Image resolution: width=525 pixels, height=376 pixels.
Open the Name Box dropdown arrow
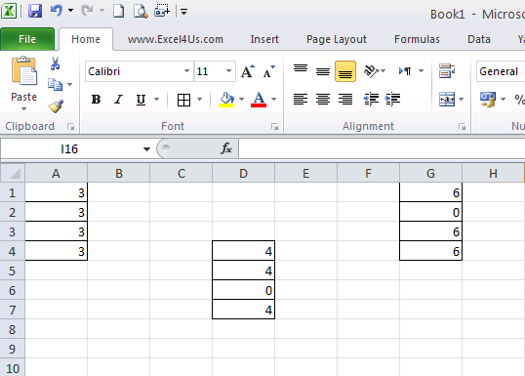[x=146, y=149]
